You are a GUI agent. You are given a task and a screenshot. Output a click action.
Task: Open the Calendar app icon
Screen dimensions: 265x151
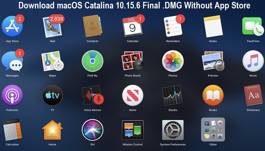pyautogui.click(x=133, y=27)
